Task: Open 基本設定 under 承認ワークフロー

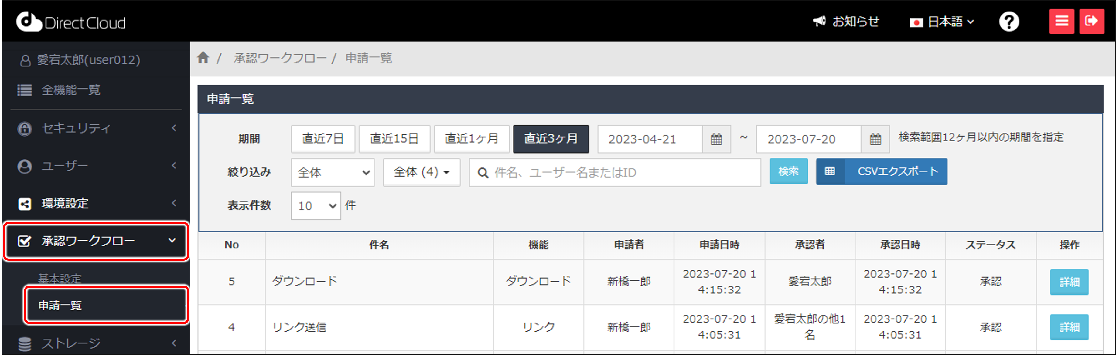Action: point(60,278)
